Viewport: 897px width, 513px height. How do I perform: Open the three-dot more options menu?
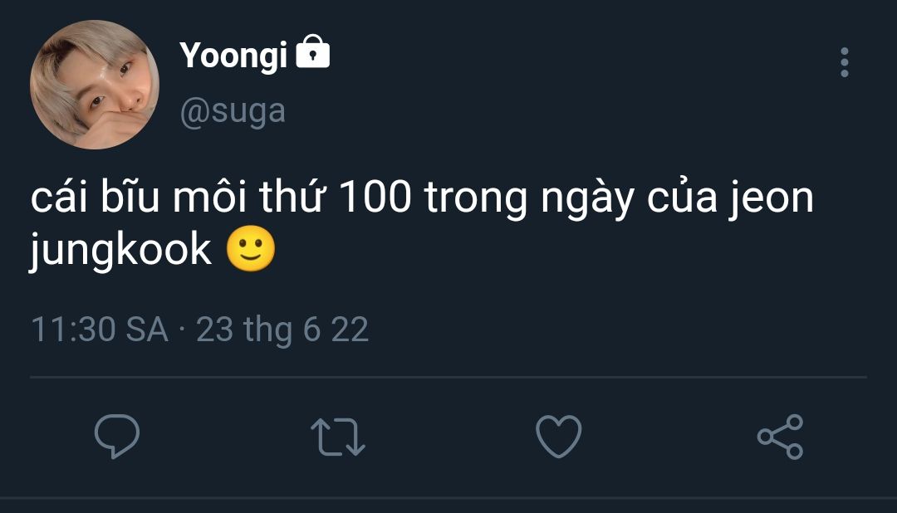point(845,62)
